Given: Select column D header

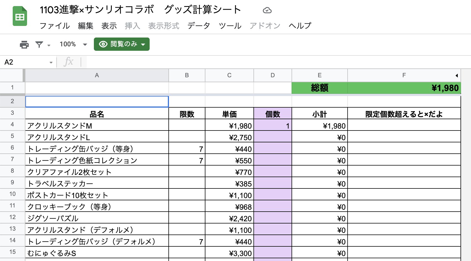Looking at the screenshot, I should point(273,75).
